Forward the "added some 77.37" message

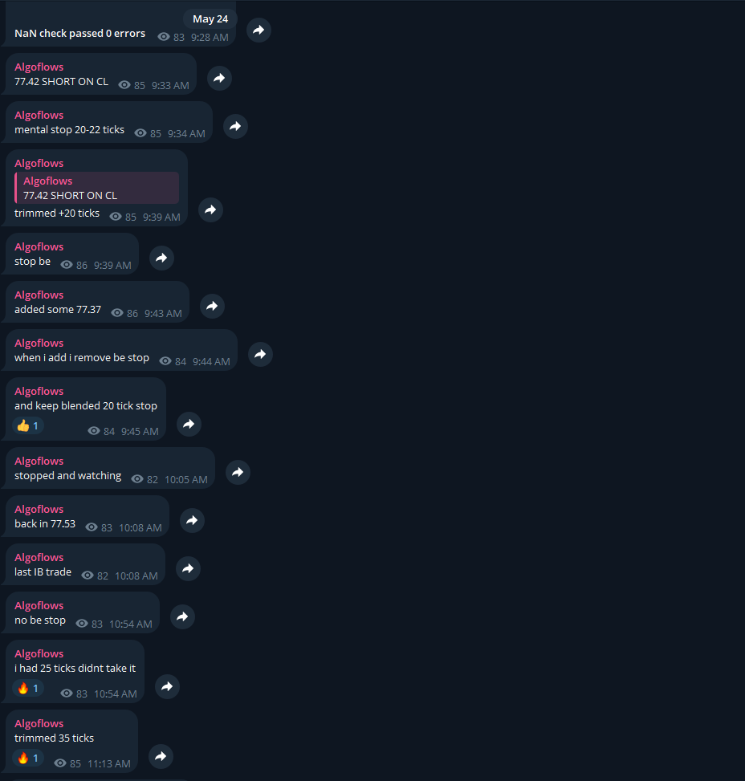(212, 306)
